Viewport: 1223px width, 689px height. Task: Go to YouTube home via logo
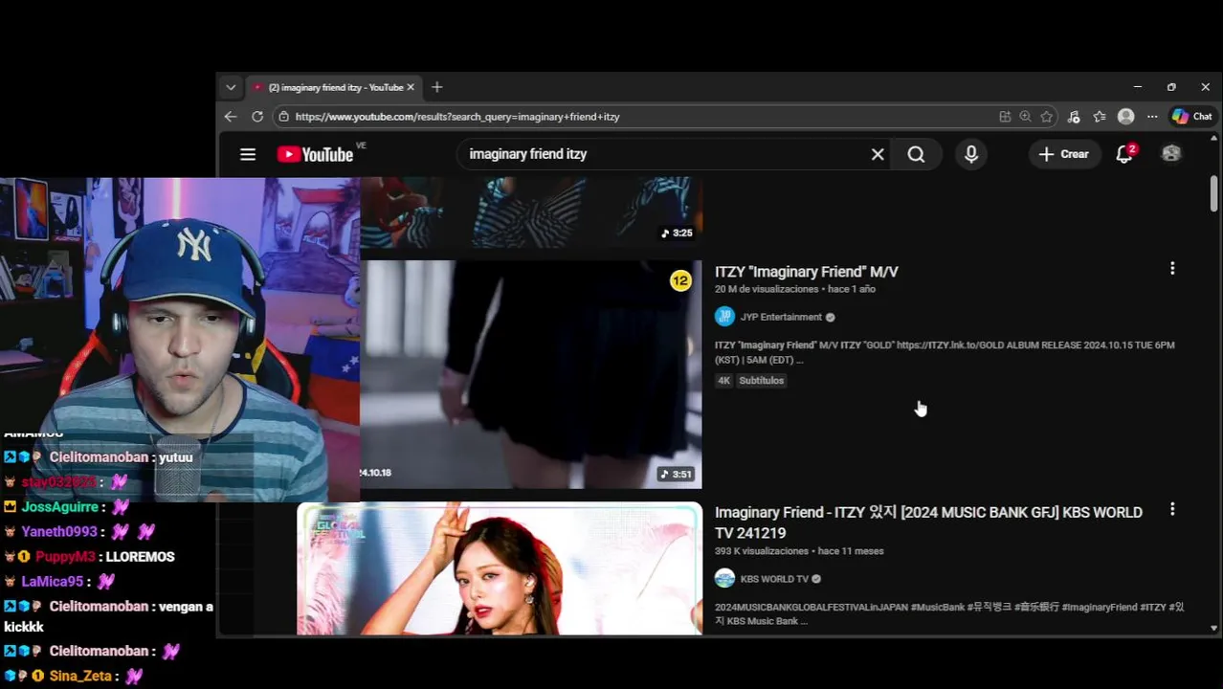pyautogui.click(x=316, y=154)
